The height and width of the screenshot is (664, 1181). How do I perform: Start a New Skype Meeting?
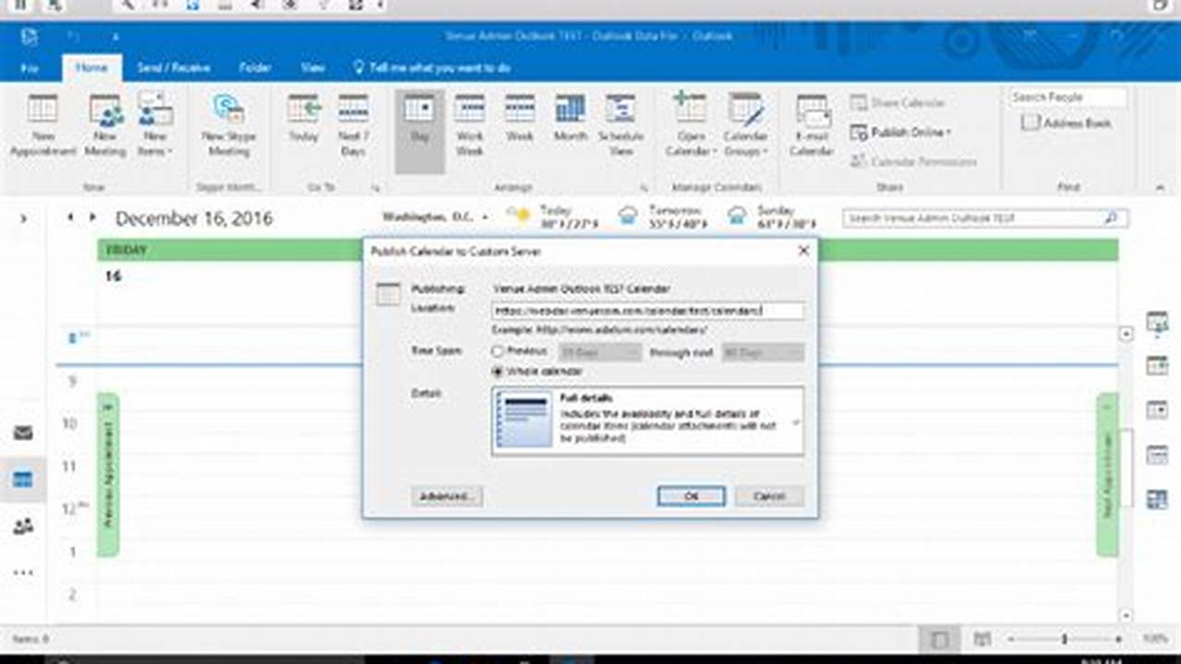(x=226, y=125)
